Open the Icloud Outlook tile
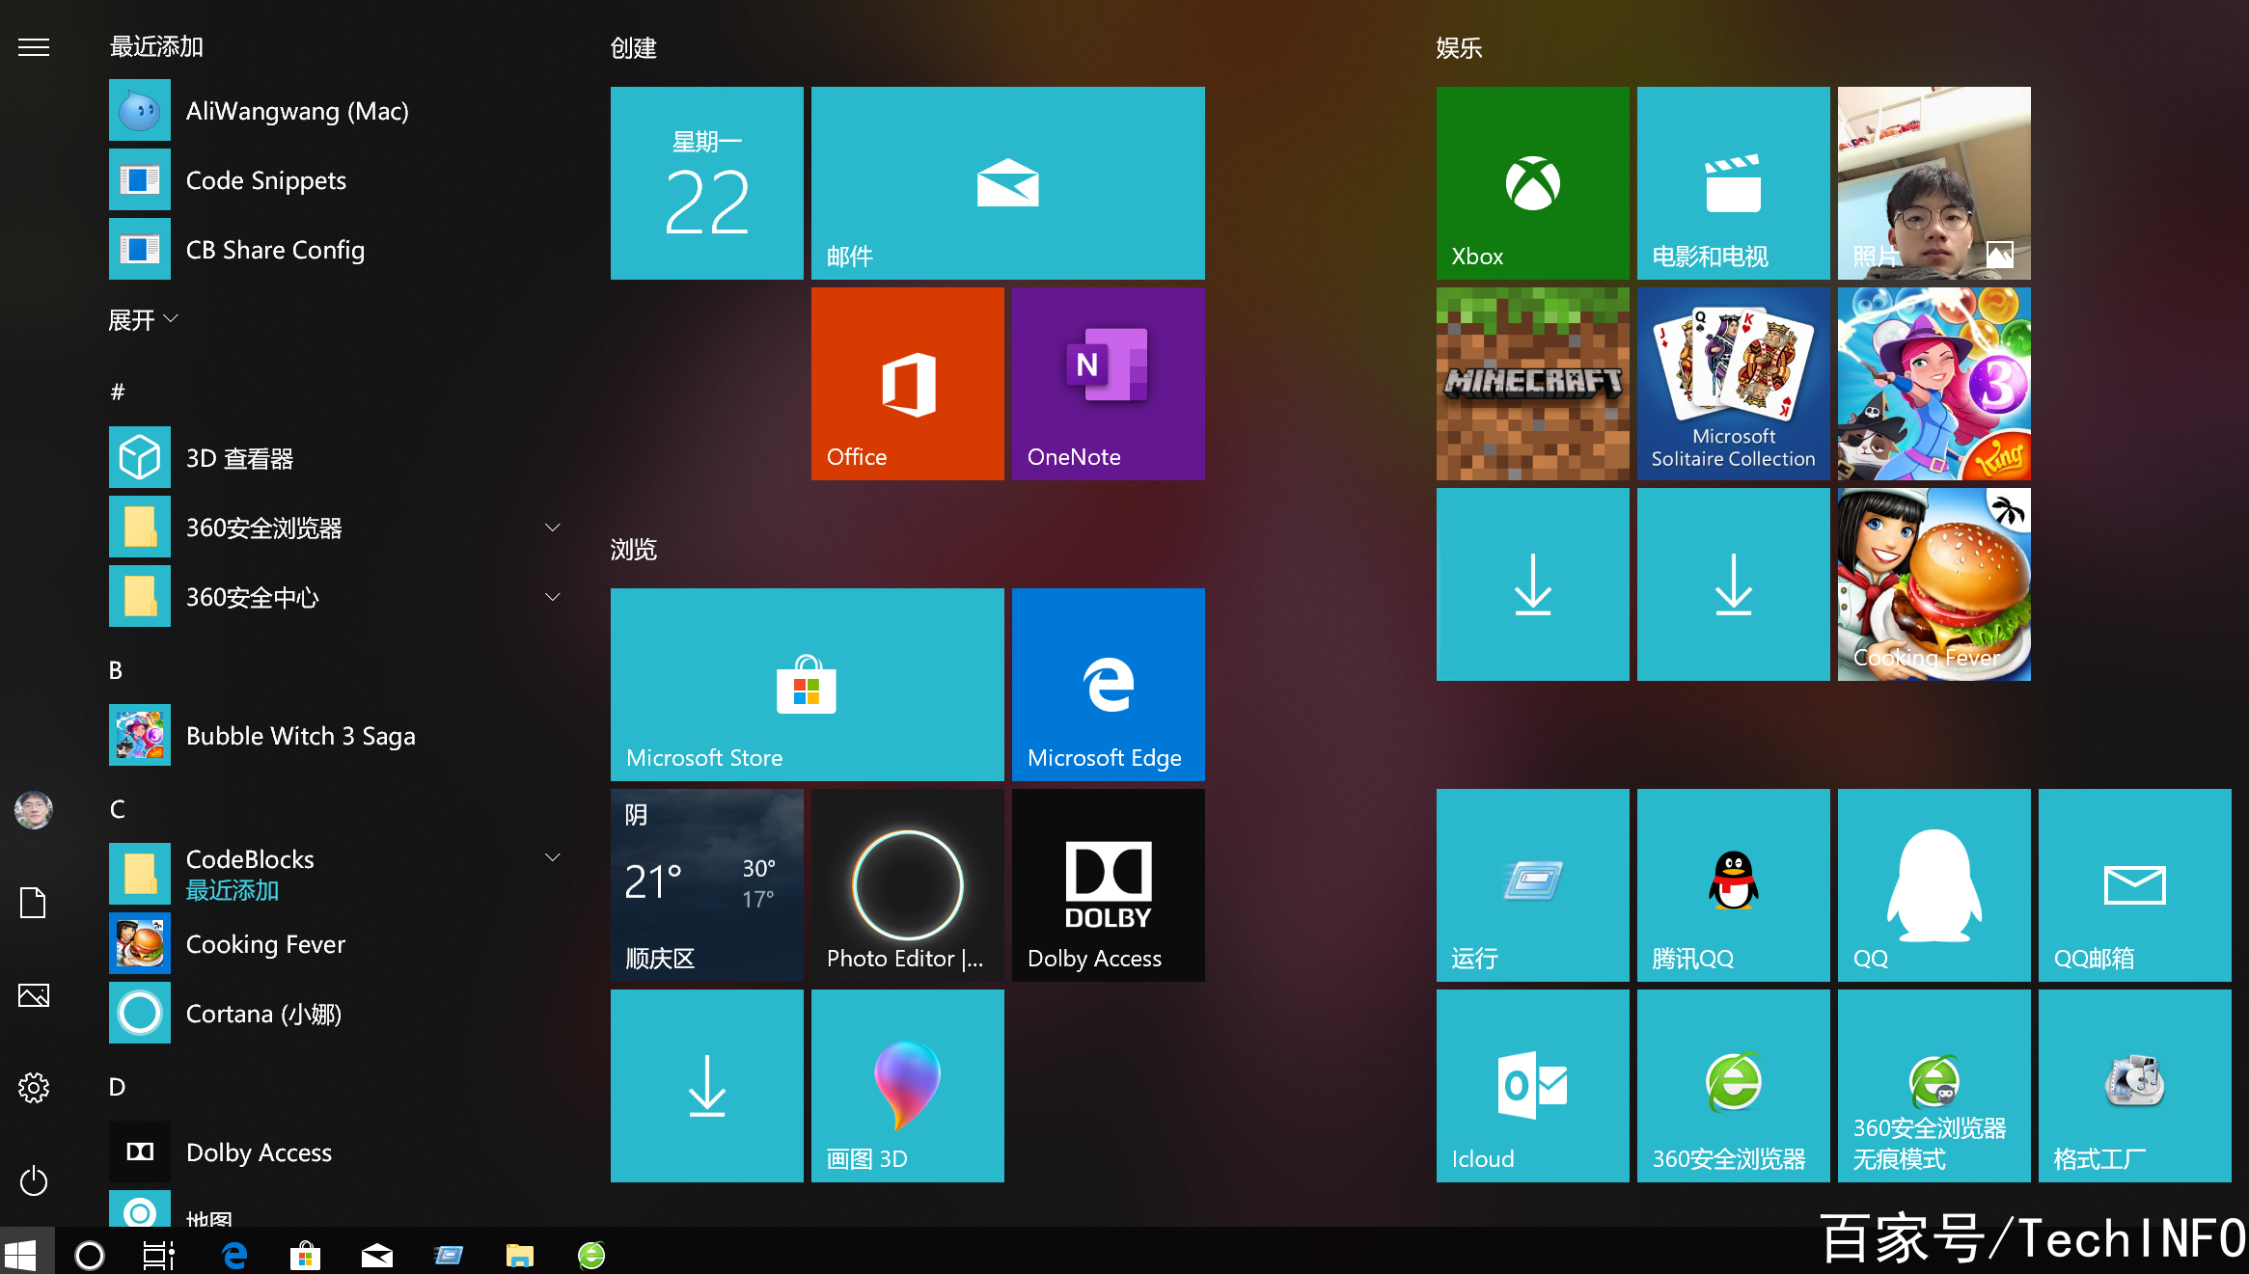Viewport: 2249px width, 1274px height. [x=1532, y=1086]
